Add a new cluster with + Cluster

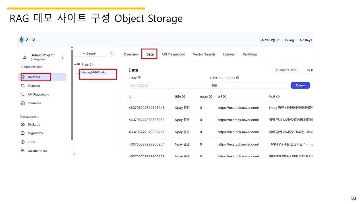[x=90, y=54]
